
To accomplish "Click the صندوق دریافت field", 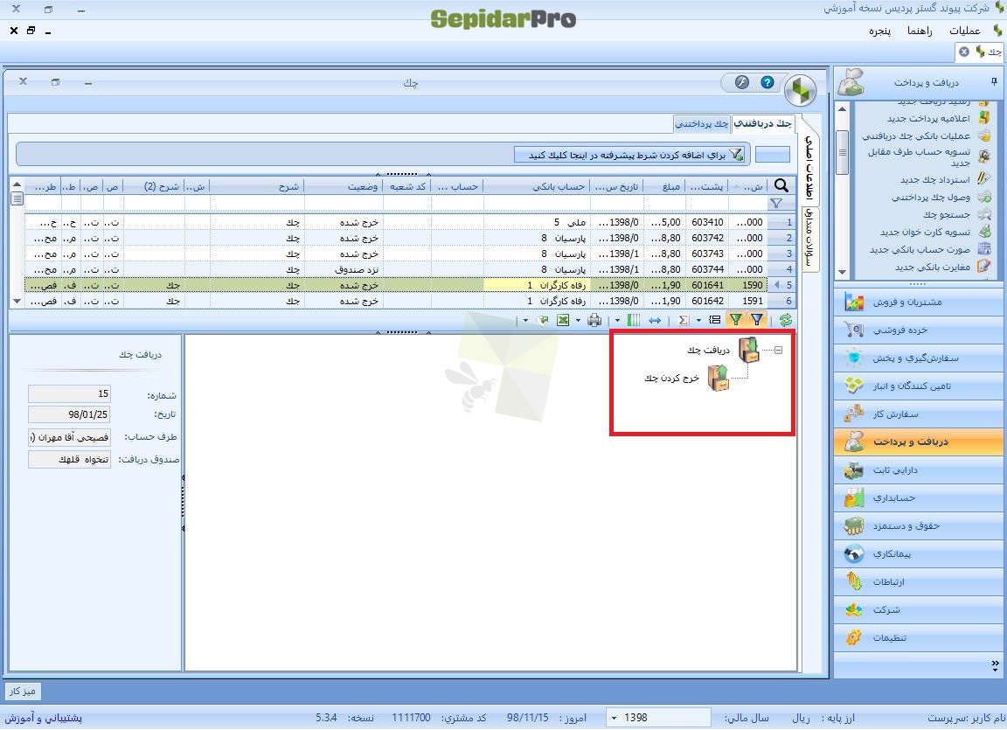I will (69, 459).
